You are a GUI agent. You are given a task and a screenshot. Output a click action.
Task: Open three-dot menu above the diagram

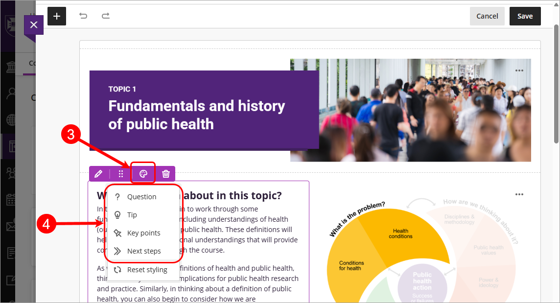(519, 194)
